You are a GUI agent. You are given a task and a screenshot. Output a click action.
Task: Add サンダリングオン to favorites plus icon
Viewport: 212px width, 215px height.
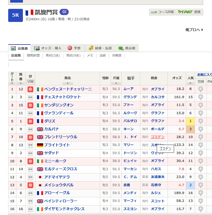coord(201,105)
